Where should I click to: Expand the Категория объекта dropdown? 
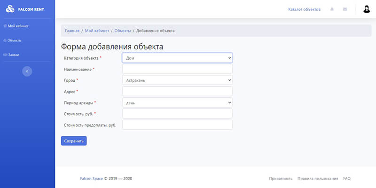pyautogui.click(x=177, y=58)
